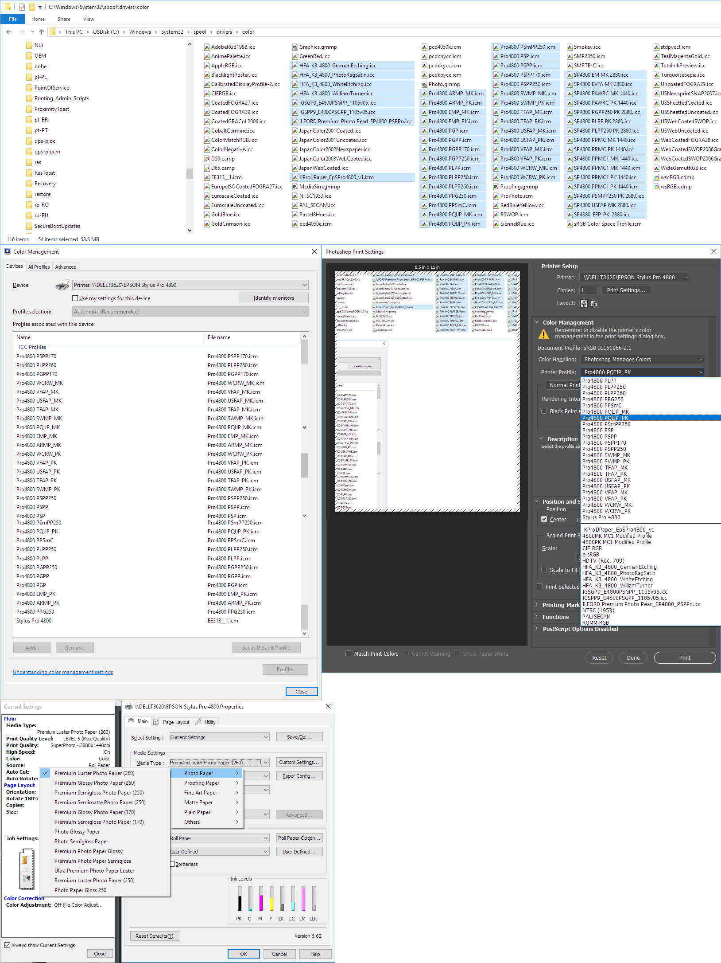The image size is (721, 963).
Task: Click the Print button in Photoshop Print Settings
Action: [x=684, y=658]
